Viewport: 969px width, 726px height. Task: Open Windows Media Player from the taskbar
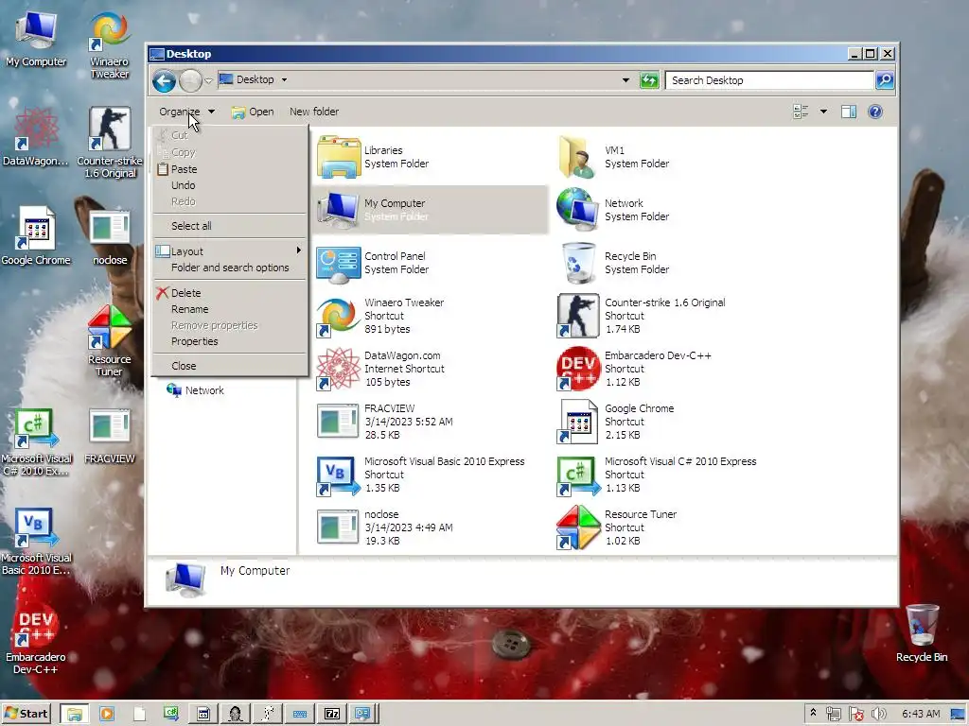coord(107,714)
